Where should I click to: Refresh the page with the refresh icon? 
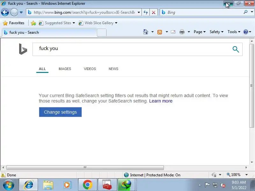[x=146, y=12]
